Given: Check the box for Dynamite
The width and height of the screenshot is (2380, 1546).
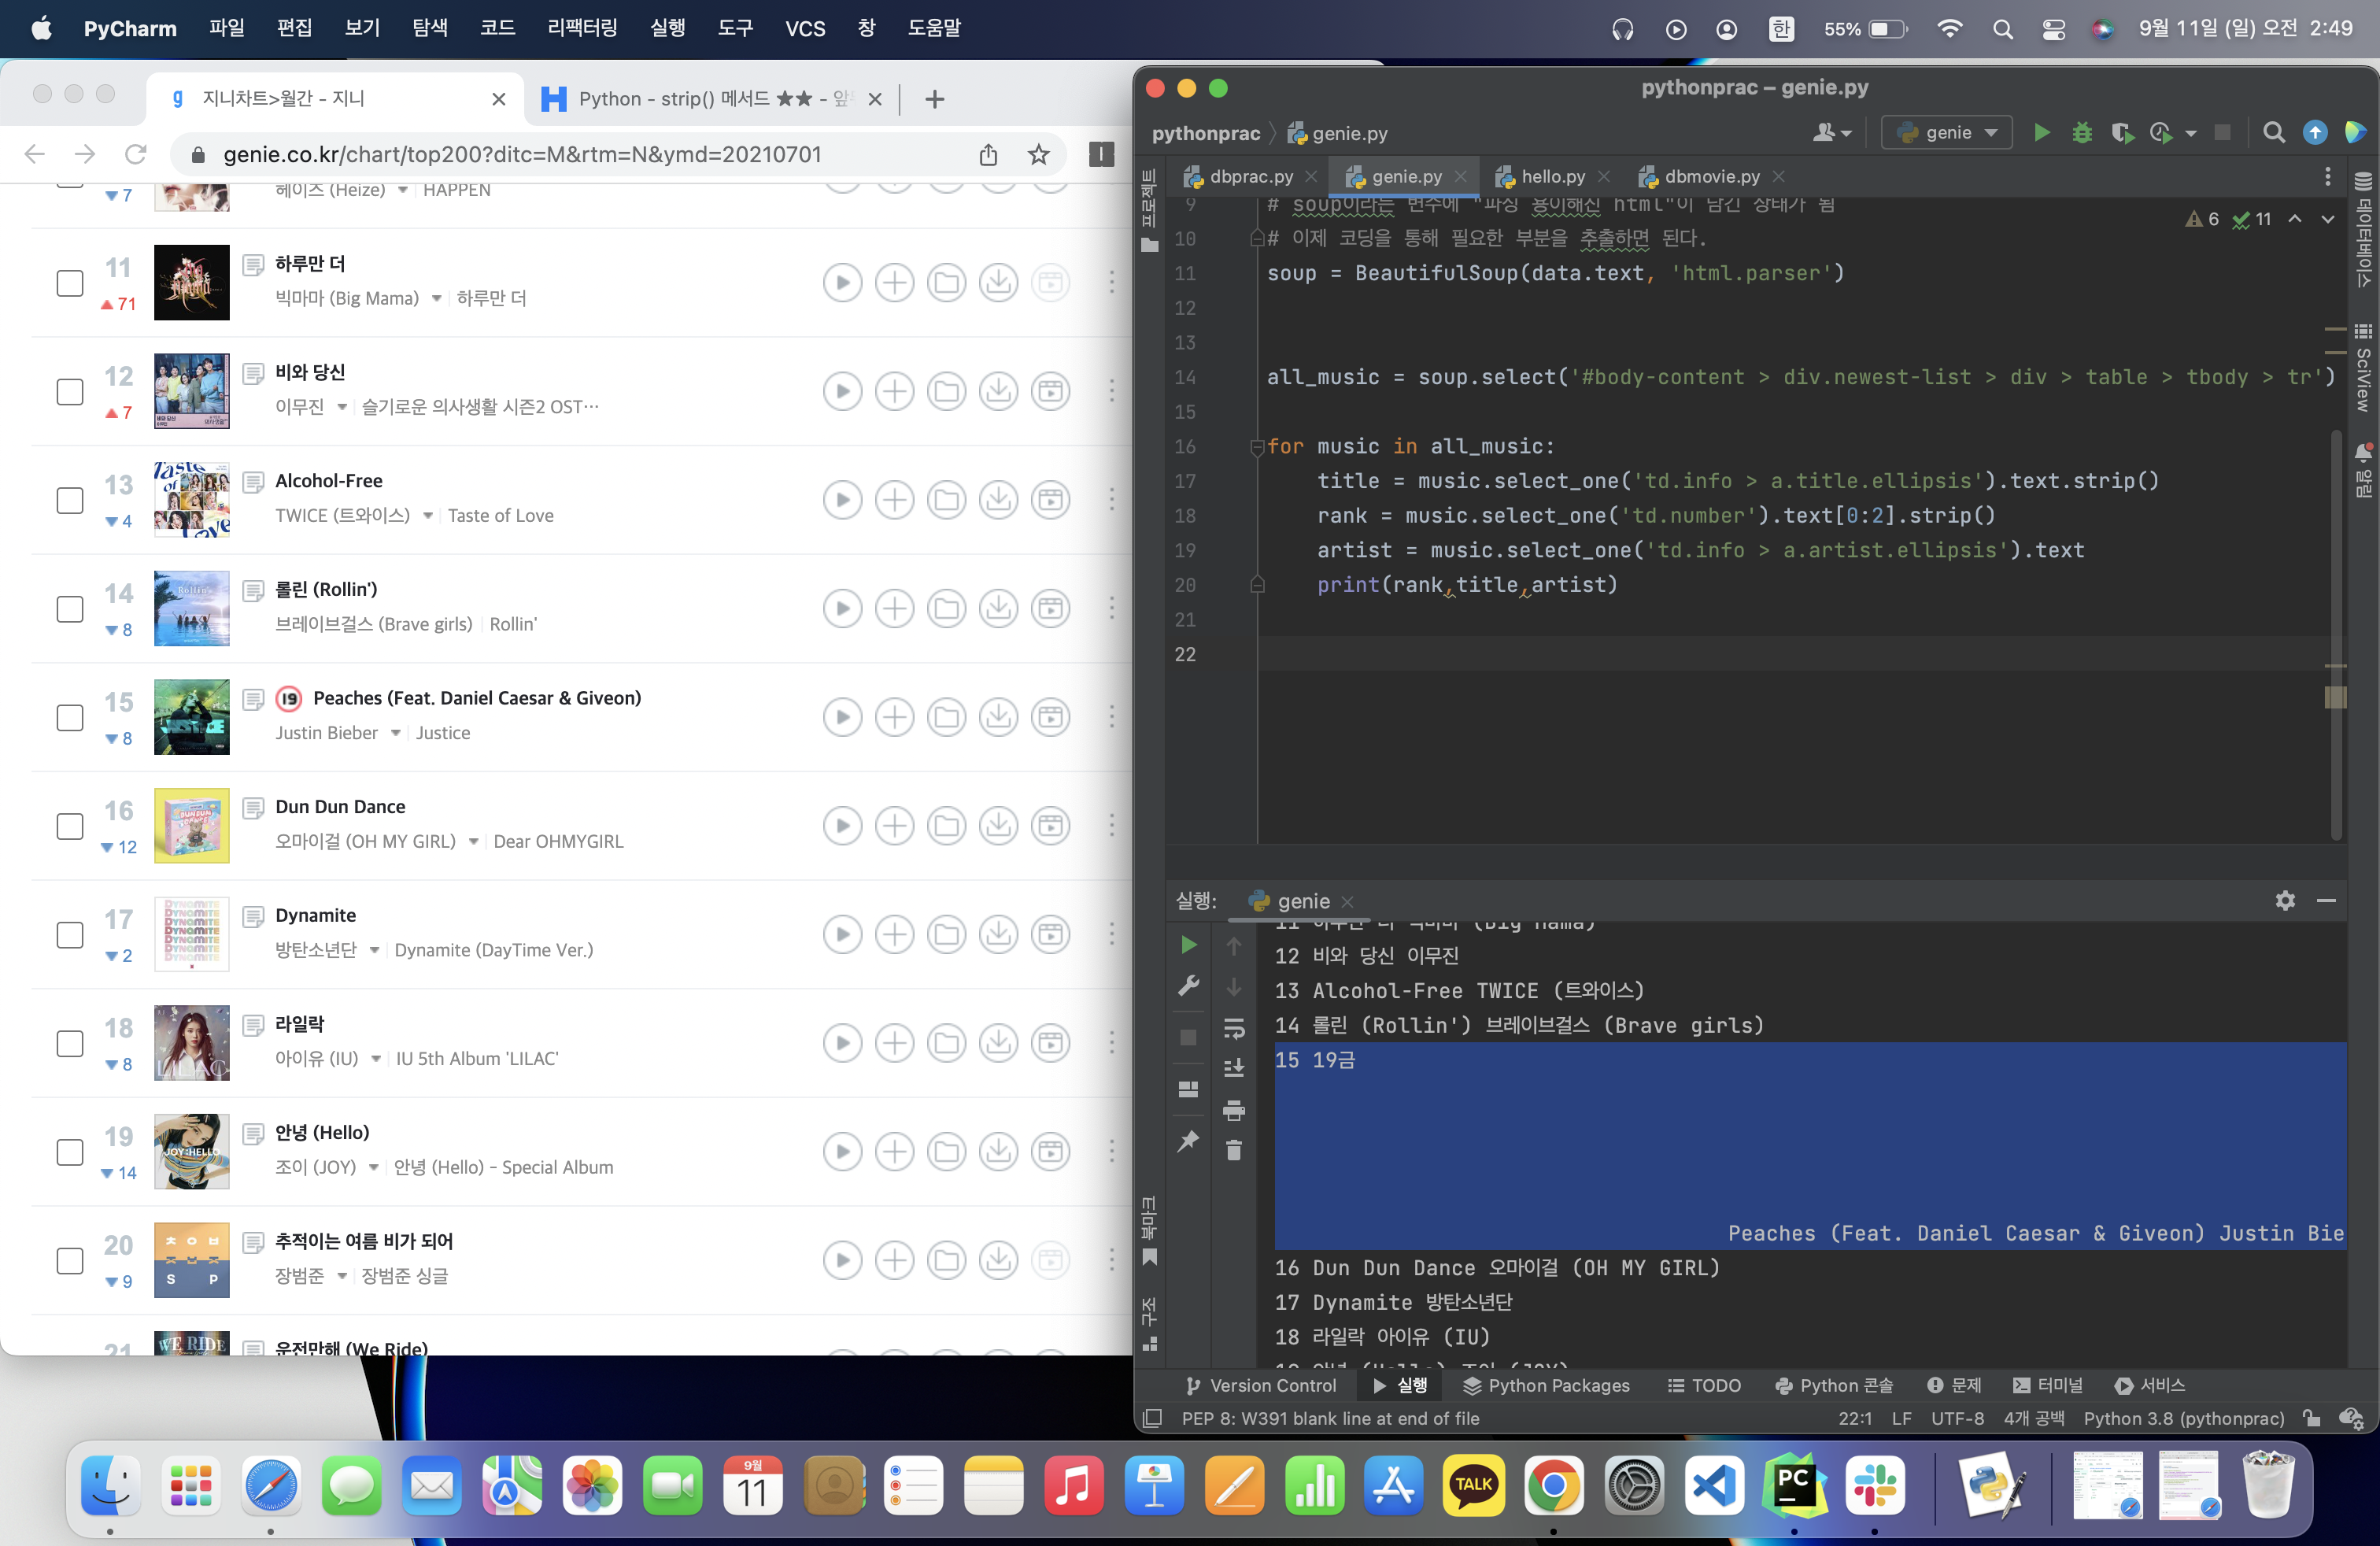Looking at the screenshot, I should pyautogui.click(x=70, y=935).
